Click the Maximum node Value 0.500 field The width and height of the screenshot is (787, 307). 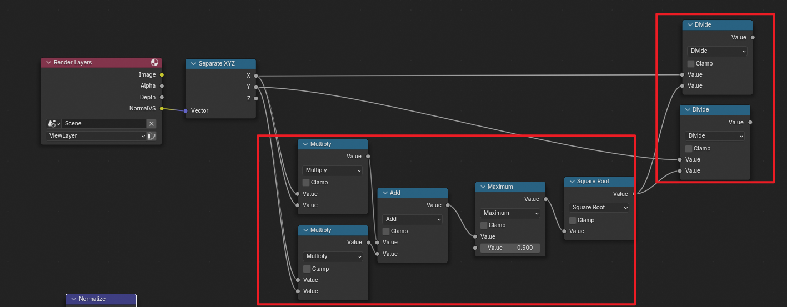510,248
